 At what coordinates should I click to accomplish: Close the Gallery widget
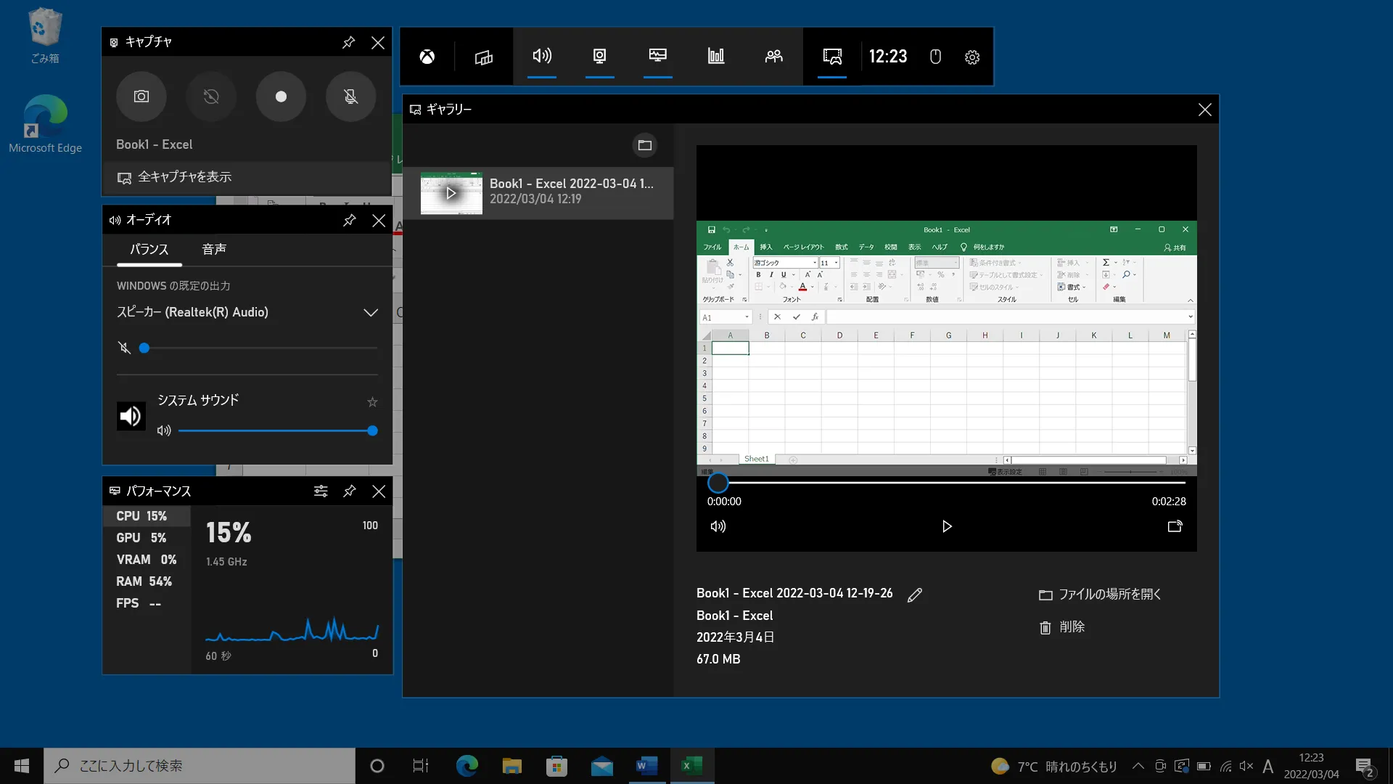(1204, 110)
